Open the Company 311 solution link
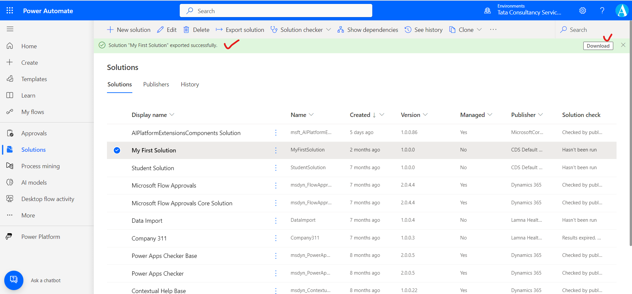632x294 pixels. pos(149,238)
